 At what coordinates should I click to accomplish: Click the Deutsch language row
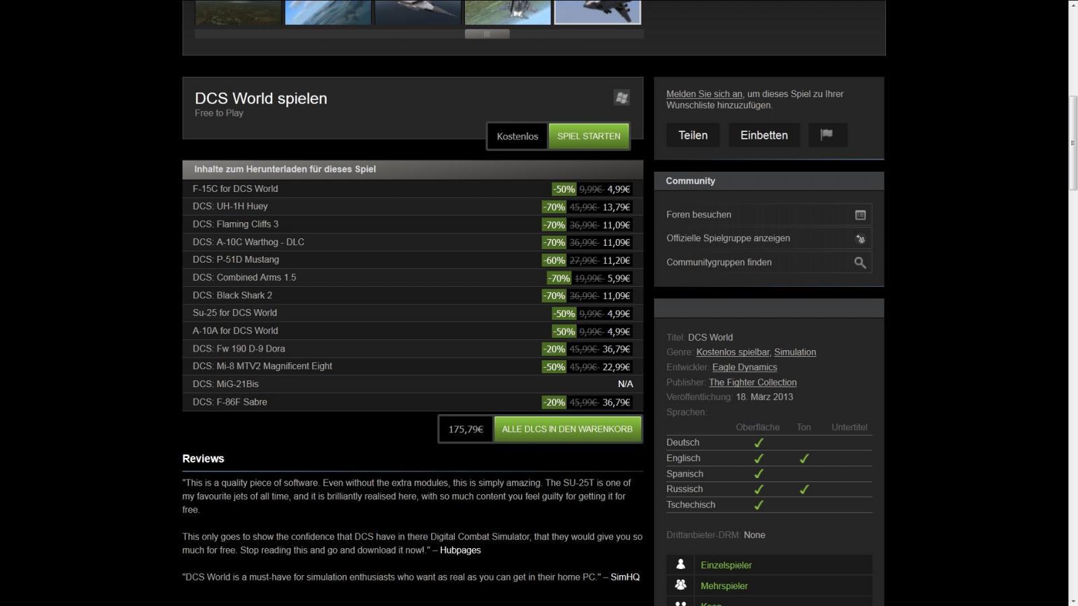pyautogui.click(x=769, y=442)
